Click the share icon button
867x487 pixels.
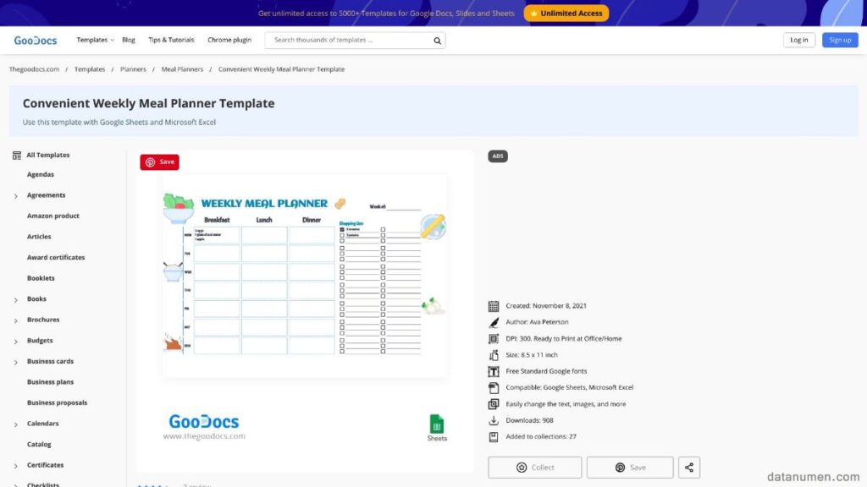click(689, 468)
